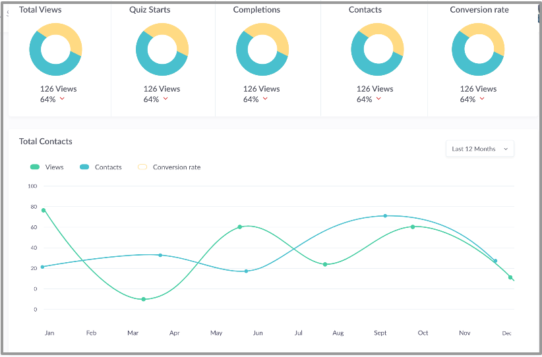The width and height of the screenshot is (542, 357).
Task: Open the Last 12 Months dropdown
Action: pos(480,149)
